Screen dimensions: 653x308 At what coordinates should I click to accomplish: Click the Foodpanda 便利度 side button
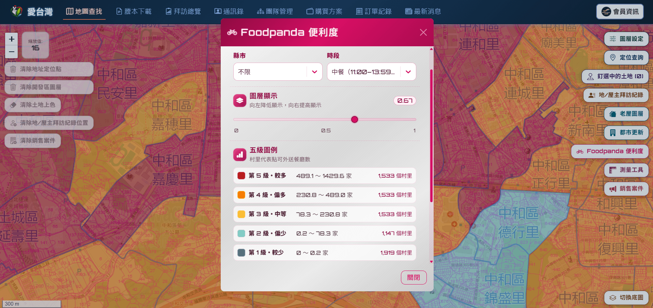point(610,151)
